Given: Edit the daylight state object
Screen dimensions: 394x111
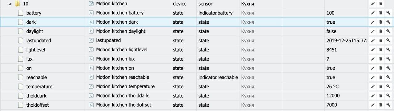Looking at the screenshot, I should pyautogui.click(x=373, y=31).
